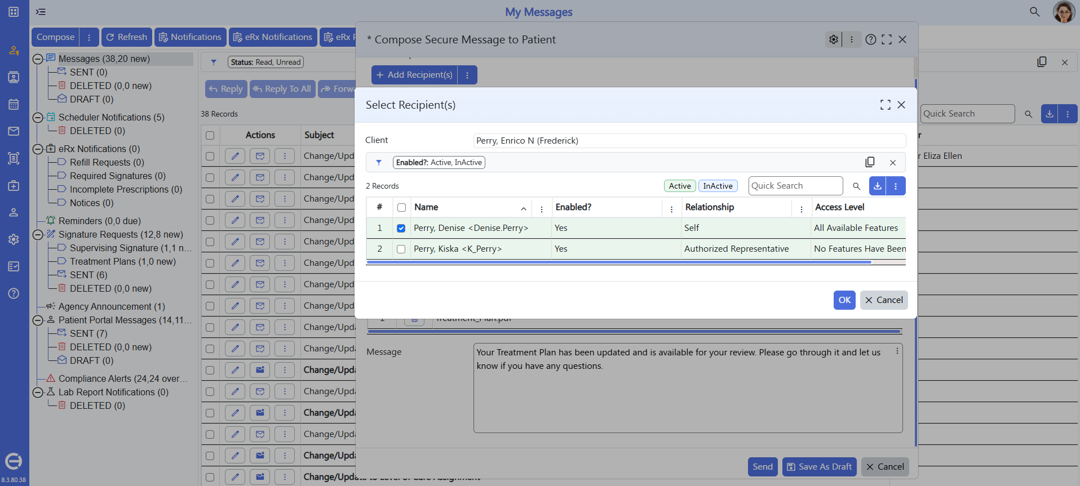Expand Select Recipient(s) dialog to fullscreen

tap(886, 105)
